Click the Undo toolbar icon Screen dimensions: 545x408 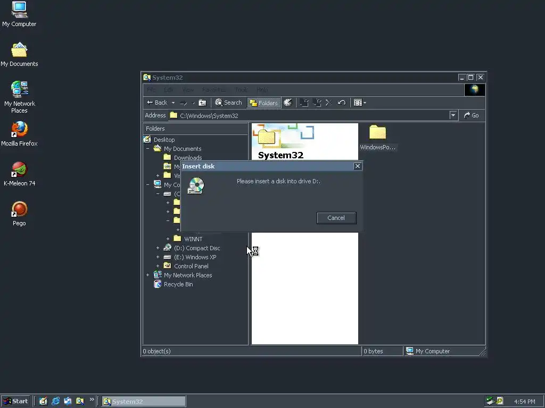tap(342, 103)
